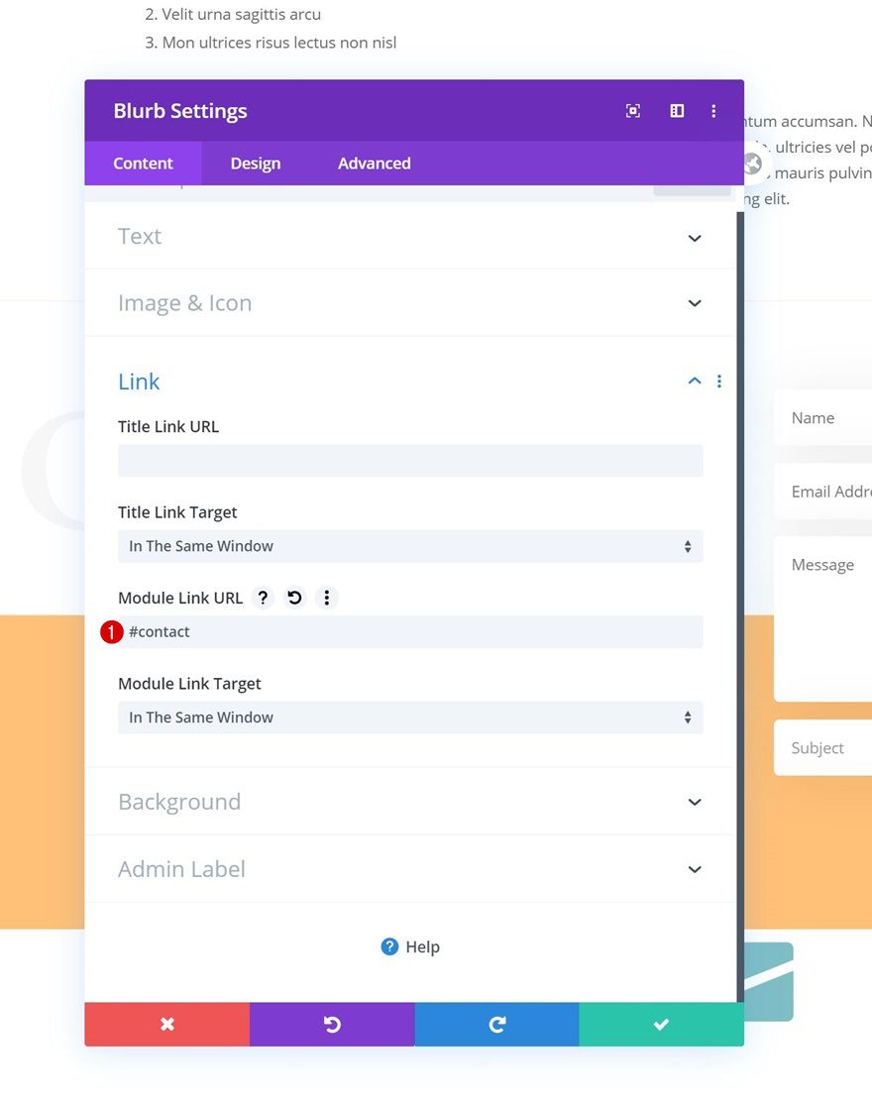Viewport: 872px width, 1108px height.
Task: Open the three-dot menu in the modal header
Action: (713, 111)
